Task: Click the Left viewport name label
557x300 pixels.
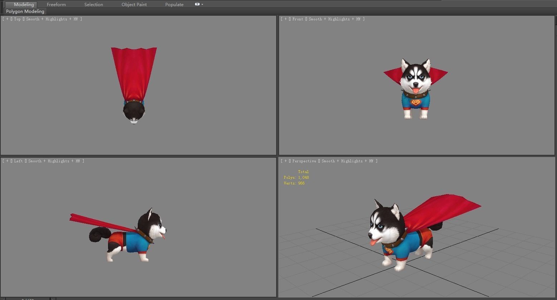Action: click(x=18, y=161)
